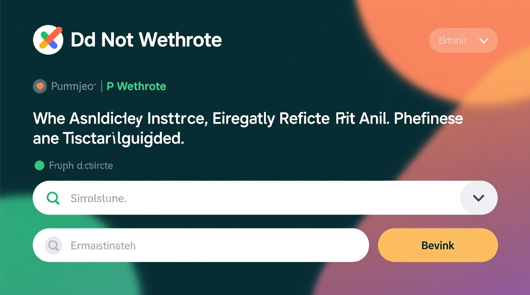Expand the Sirralstune search field chevron
Viewport: 530px width, 295px height.
478,198
